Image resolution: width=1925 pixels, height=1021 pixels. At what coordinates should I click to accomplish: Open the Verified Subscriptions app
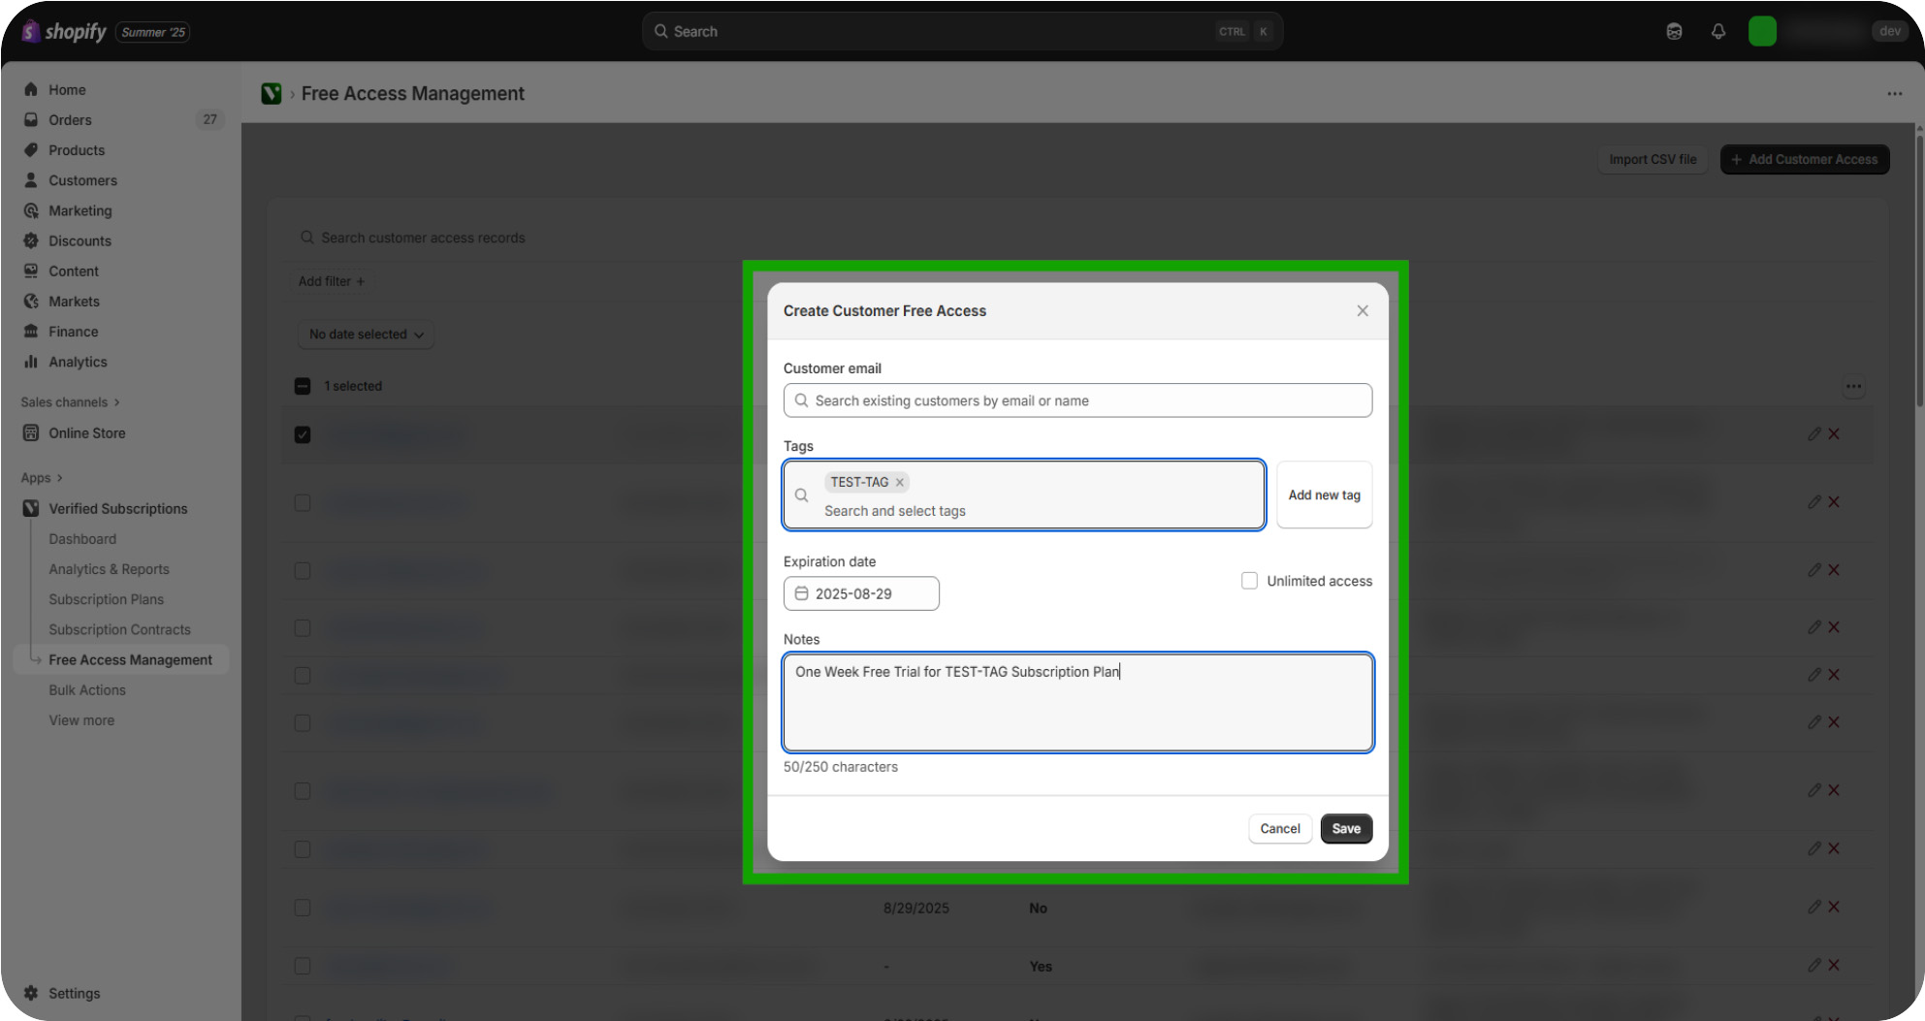(120, 508)
